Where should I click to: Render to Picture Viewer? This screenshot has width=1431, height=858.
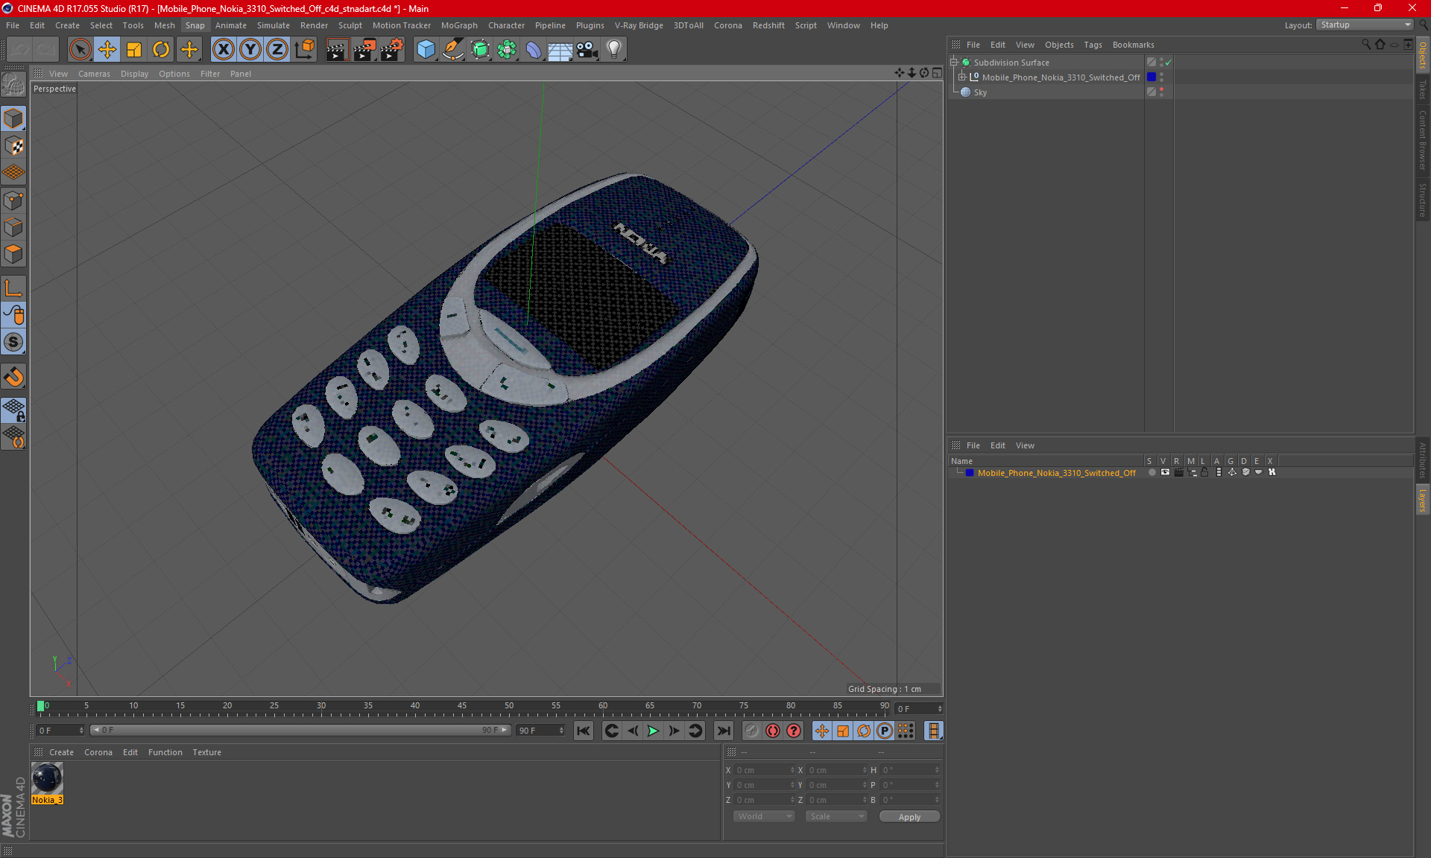tap(364, 49)
